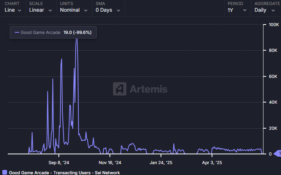Click the 40K y-axis label
Image resolution: width=281 pixels, height=175 pixels.
[x=273, y=102]
